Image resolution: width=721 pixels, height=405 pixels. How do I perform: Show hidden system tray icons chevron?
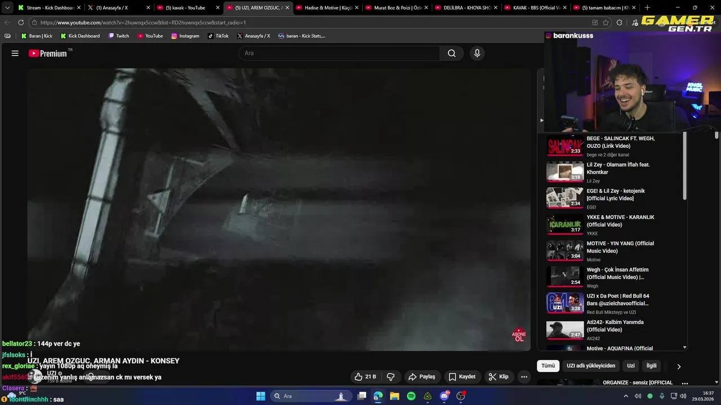coord(626,396)
